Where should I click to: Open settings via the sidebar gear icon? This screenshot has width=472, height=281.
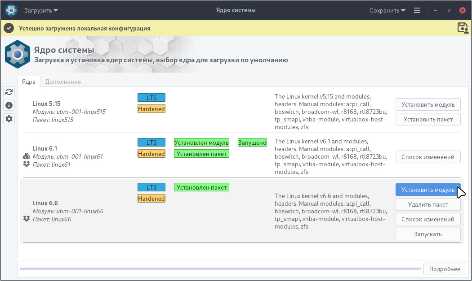coord(9,119)
